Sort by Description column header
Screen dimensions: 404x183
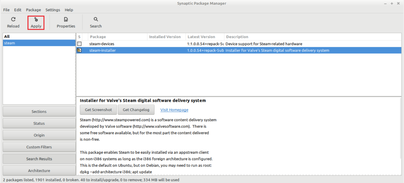(312, 37)
